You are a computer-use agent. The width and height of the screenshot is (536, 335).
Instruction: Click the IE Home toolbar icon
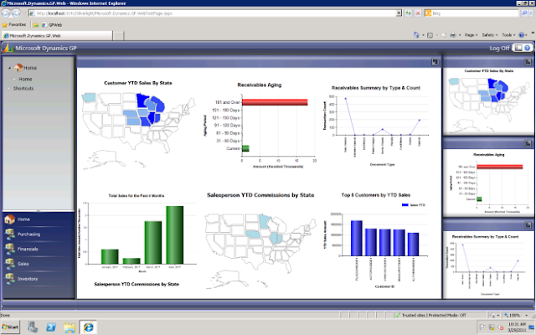[x=416, y=35]
